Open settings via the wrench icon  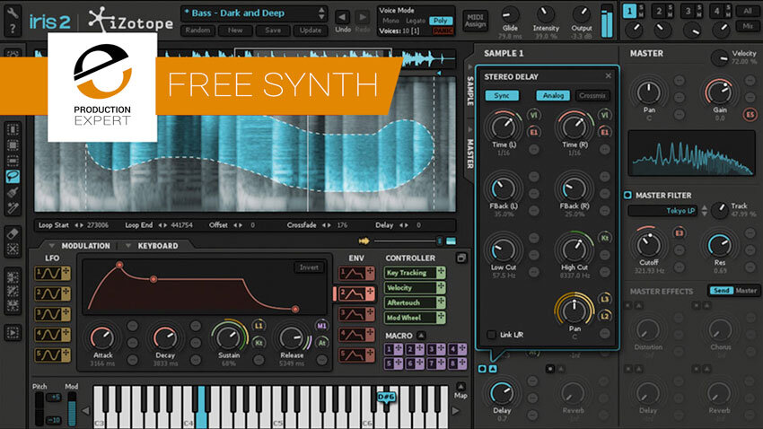click(x=13, y=13)
